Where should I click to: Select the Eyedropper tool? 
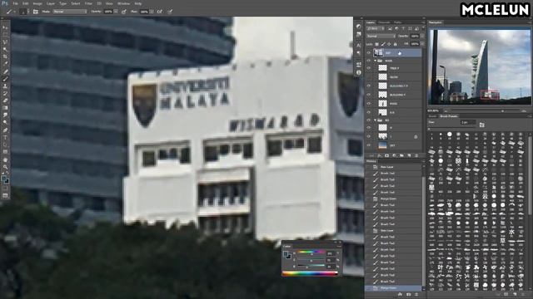coord(5,64)
